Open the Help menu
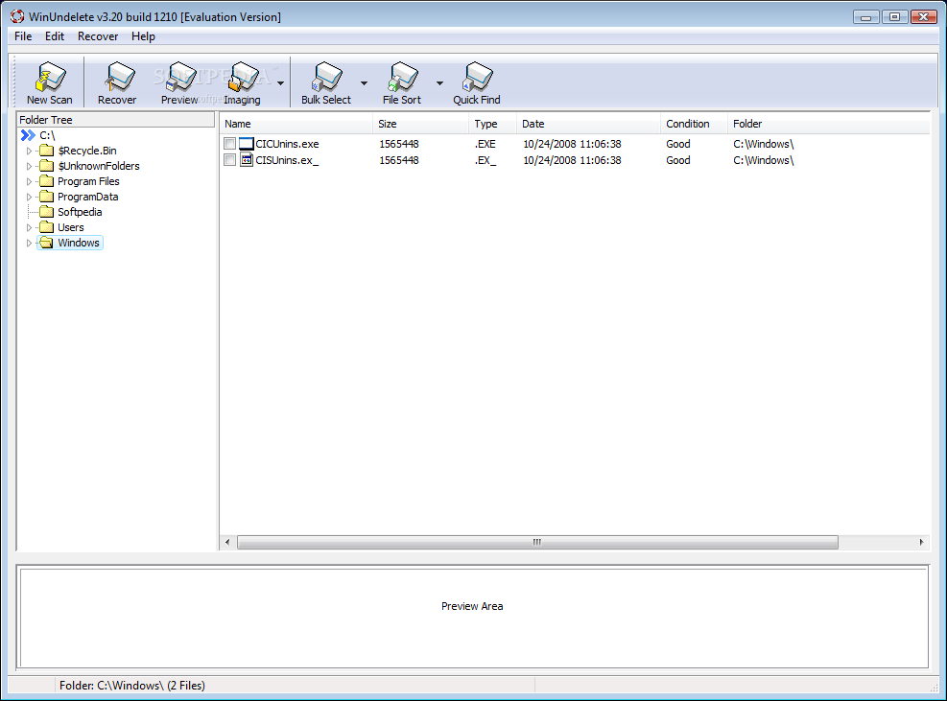Image resolution: width=947 pixels, height=701 pixels. [143, 36]
